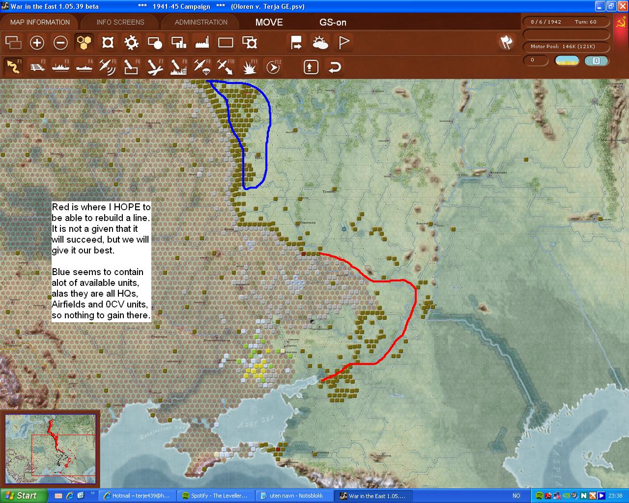Select the F11 explosion mode icon
Screen dimensions: 629x503
point(250,67)
